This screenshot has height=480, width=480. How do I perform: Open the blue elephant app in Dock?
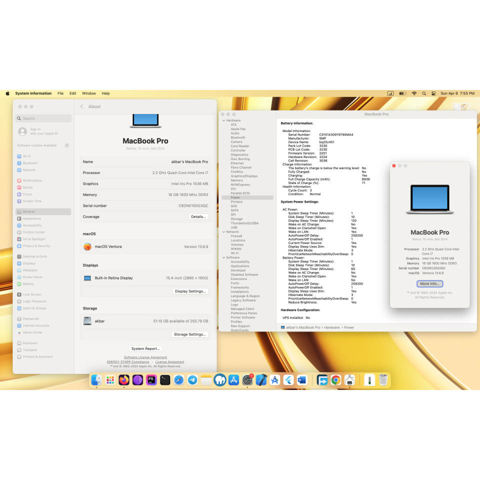tap(220, 380)
